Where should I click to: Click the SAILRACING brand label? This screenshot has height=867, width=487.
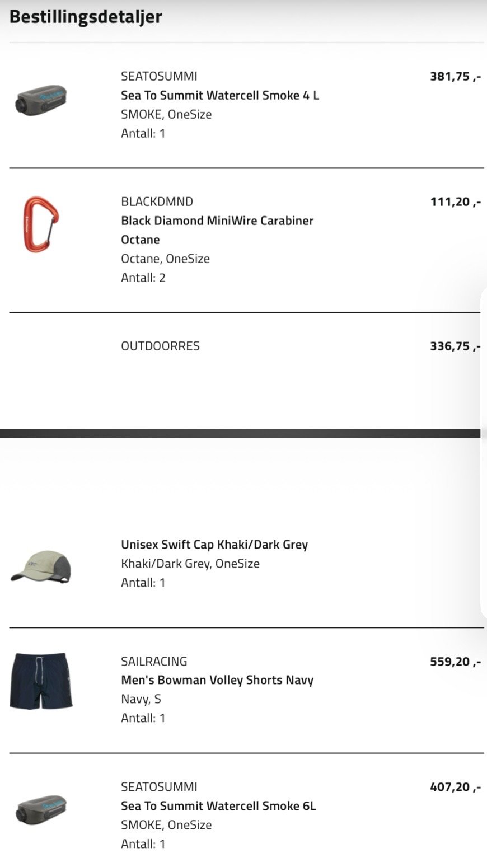click(x=154, y=661)
